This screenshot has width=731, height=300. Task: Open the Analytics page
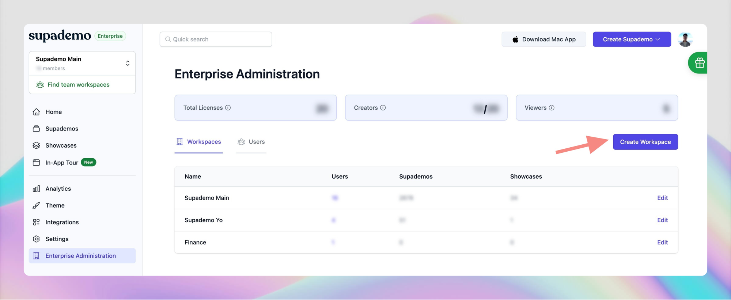point(58,189)
